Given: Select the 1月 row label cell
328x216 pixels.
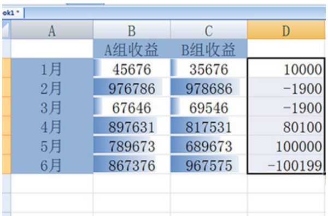Looking at the screenshot, I should pyautogui.click(x=52, y=68).
